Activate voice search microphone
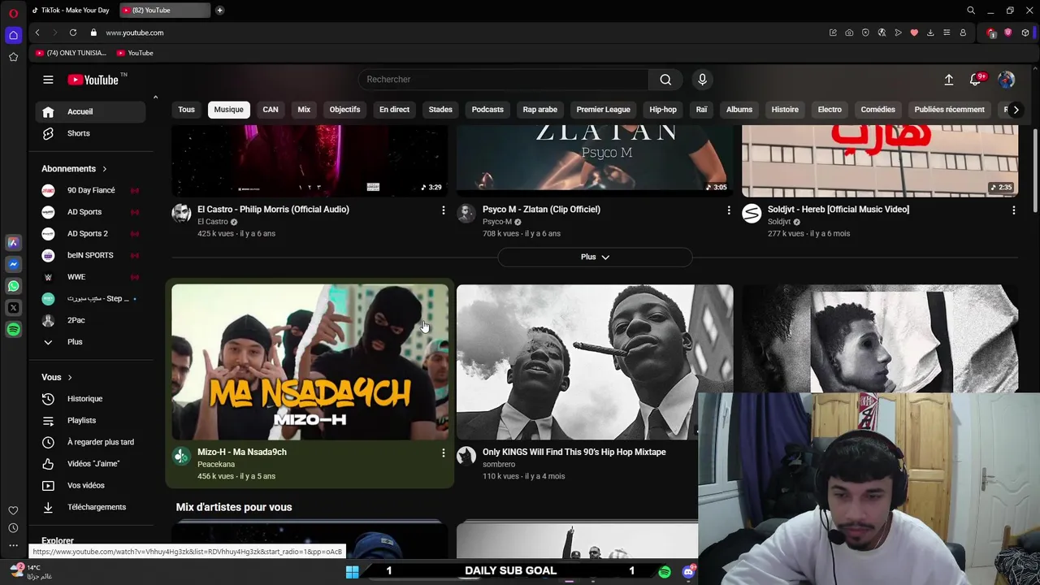Viewport: 1040px width, 585px height. [x=702, y=80]
